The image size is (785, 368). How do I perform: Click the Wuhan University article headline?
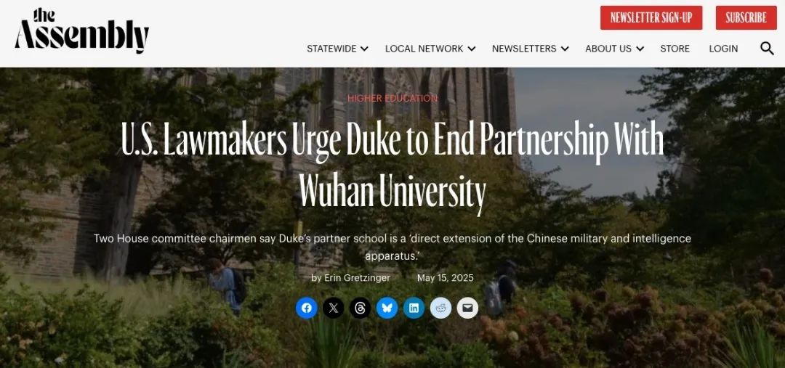(392, 164)
